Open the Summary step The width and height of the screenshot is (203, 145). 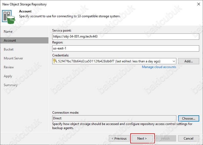(10, 85)
